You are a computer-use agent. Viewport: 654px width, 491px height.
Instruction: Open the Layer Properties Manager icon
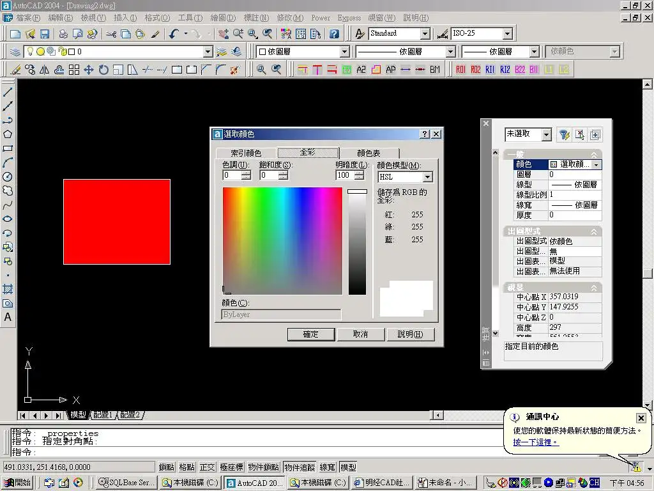tap(15, 52)
